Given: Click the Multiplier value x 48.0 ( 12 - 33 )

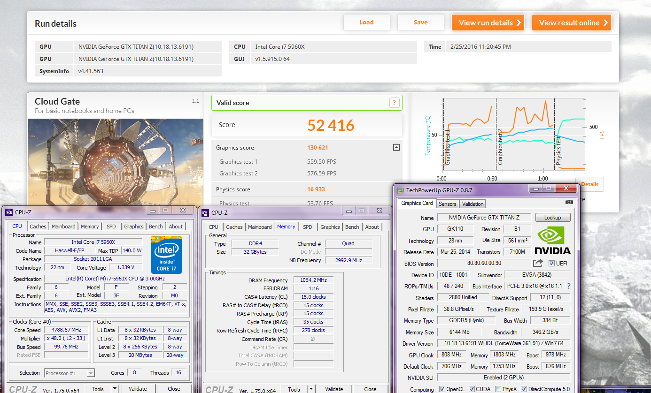Looking at the screenshot, I should pos(66,338).
